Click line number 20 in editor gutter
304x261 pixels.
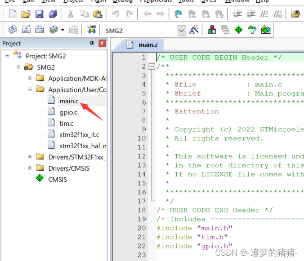coord(142,228)
